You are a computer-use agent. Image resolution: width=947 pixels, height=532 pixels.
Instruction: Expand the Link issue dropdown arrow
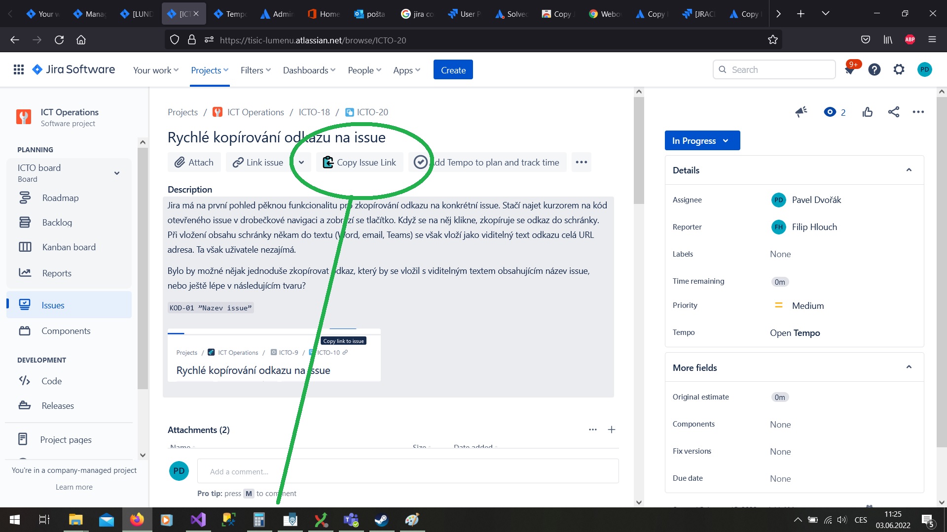coord(301,162)
